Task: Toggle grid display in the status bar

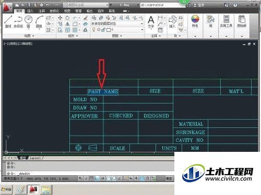Action: tap(91, 178)
